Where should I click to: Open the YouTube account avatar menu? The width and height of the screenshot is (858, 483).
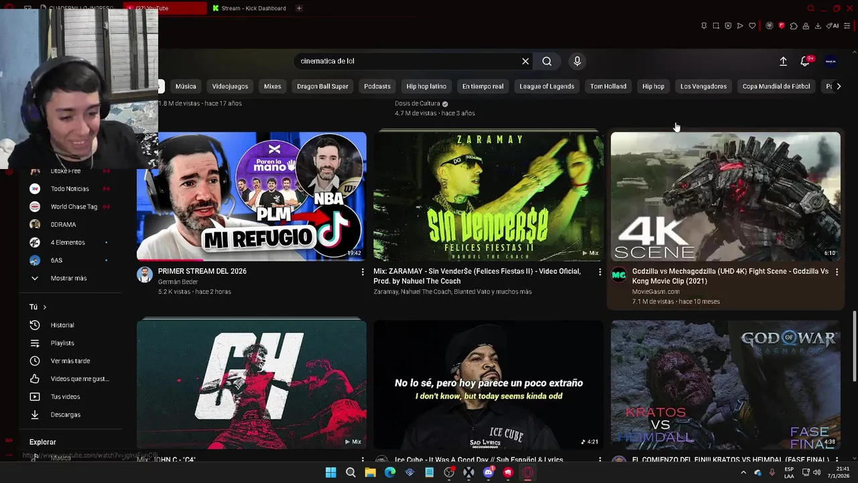click(x=831, y=61)
